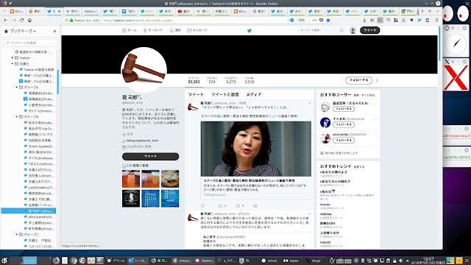Click the gavel profile picture
471x265 pixels.
[144, 69]
